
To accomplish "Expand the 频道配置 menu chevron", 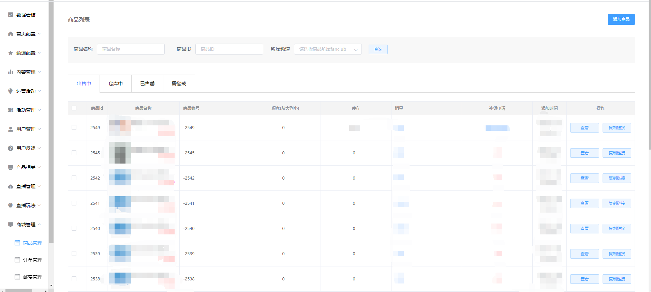I will (x=39, y=53).
